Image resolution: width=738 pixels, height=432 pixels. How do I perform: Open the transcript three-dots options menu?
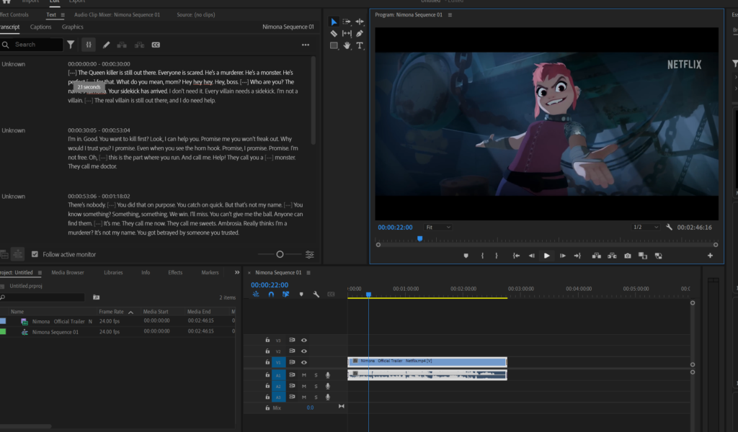coord(305,45)
